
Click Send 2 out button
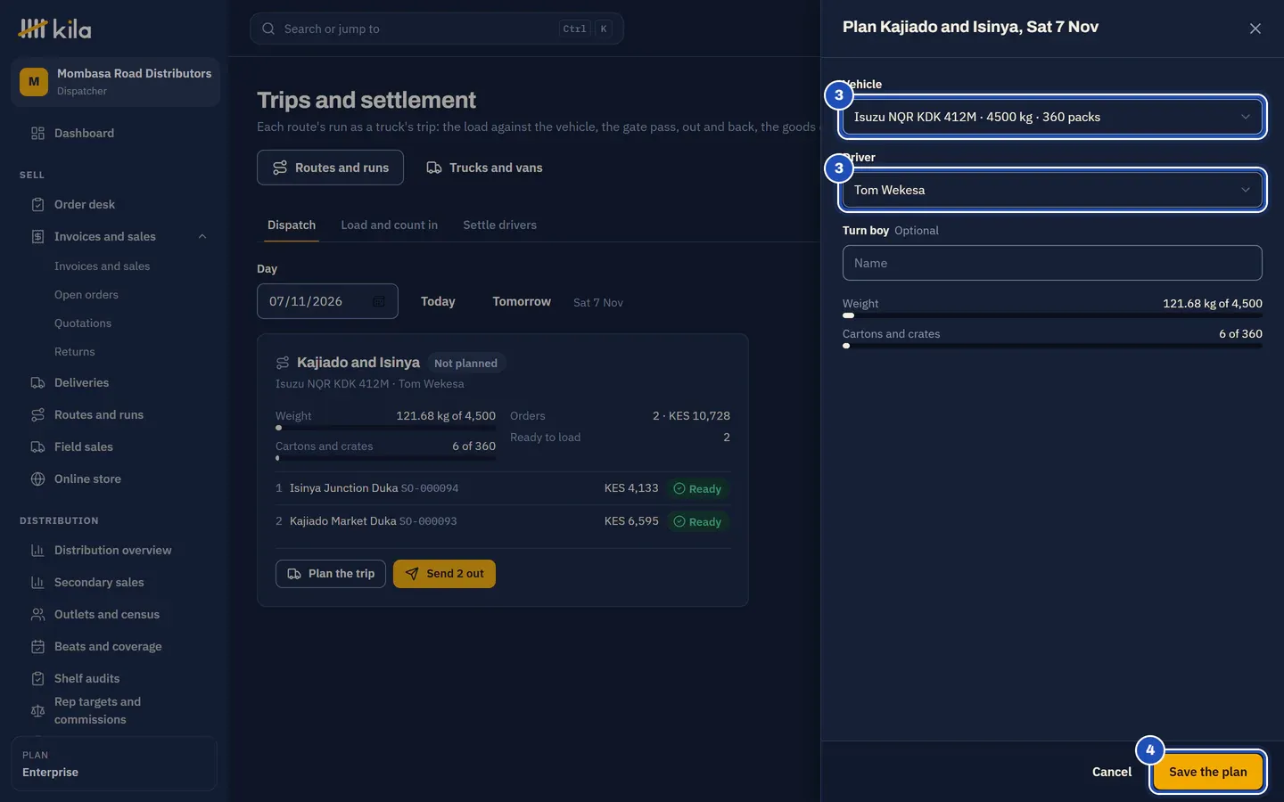(444, 574)
